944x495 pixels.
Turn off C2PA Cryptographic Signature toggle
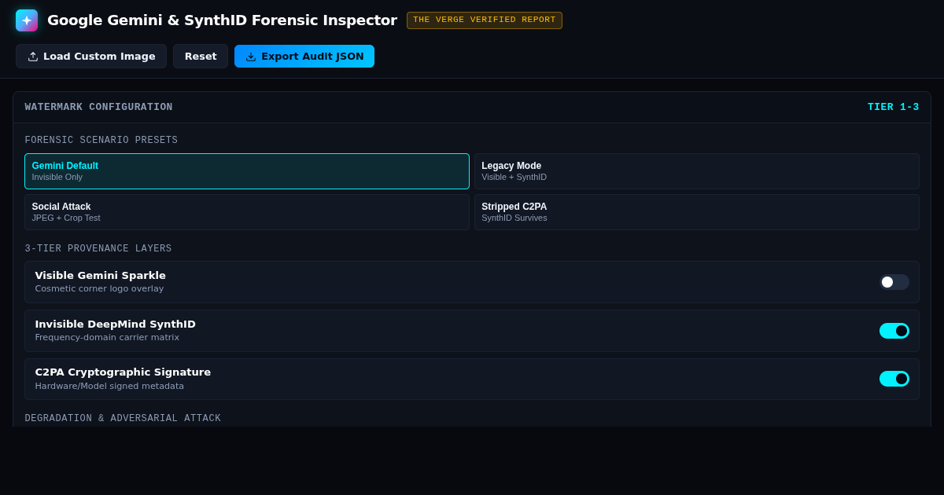[894, 379]
